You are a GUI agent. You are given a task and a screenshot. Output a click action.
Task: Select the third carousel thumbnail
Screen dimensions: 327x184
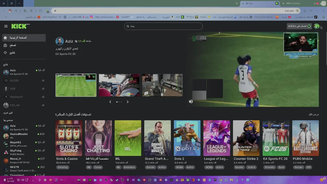(x=162, y=85)
